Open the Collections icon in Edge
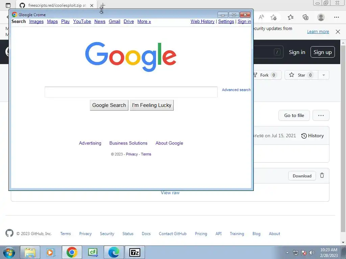 pos(305,17)
